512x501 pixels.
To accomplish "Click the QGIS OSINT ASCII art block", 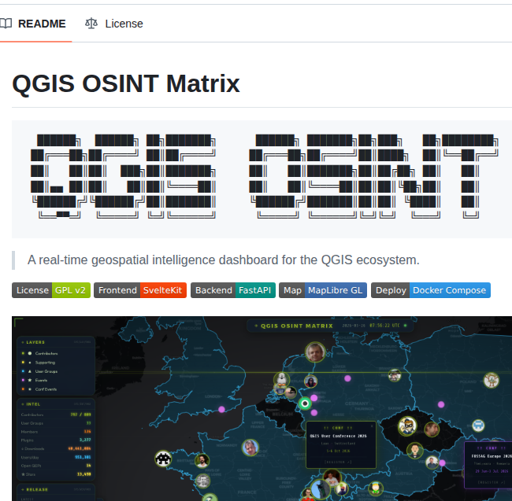I will pyautogui.click(x=262, y=179).
